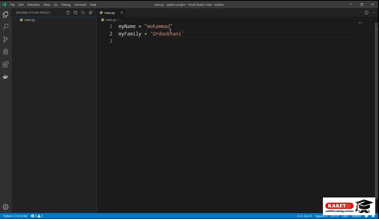
Task: Open the Source Control view
Action: [x=6, y=39]
